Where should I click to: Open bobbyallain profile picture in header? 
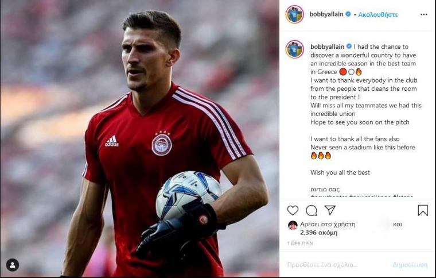coord(294,14)
